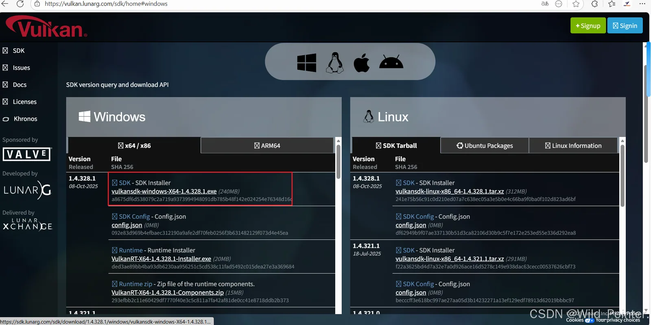Screen dimensions: 651x325
Task: Switch to the ARM64 tab
Action: pos(267,145)
